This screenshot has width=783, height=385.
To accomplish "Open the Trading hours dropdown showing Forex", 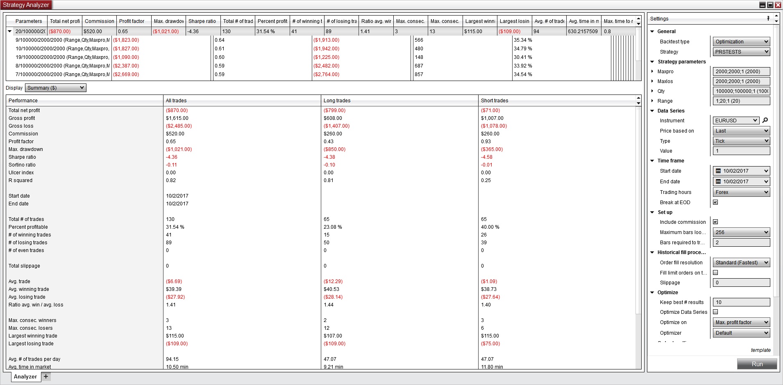I will pyautogui.click(x=741, y=192).
